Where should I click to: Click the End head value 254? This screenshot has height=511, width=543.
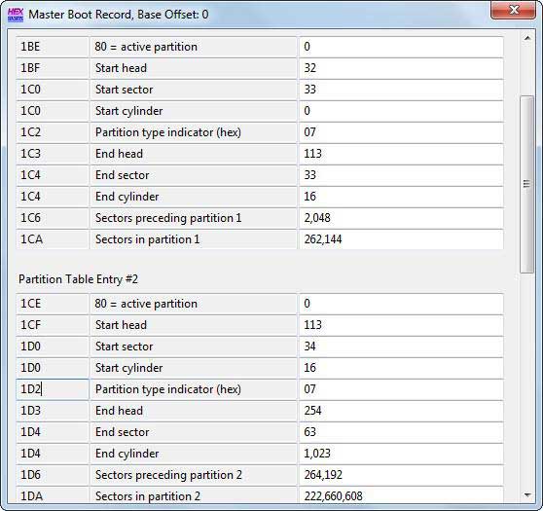point(401,411)
